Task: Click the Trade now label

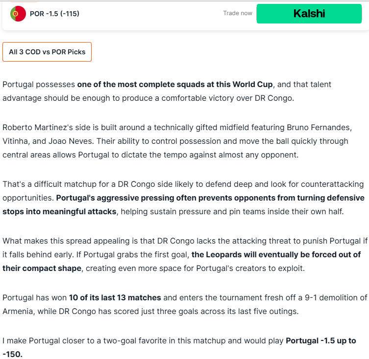Action: (238, 13)
